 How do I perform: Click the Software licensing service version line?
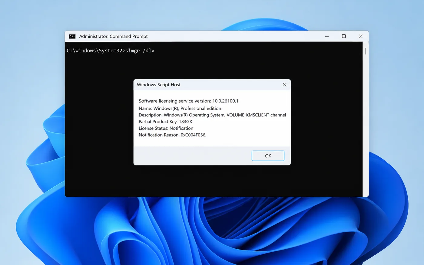coord(188,101)
